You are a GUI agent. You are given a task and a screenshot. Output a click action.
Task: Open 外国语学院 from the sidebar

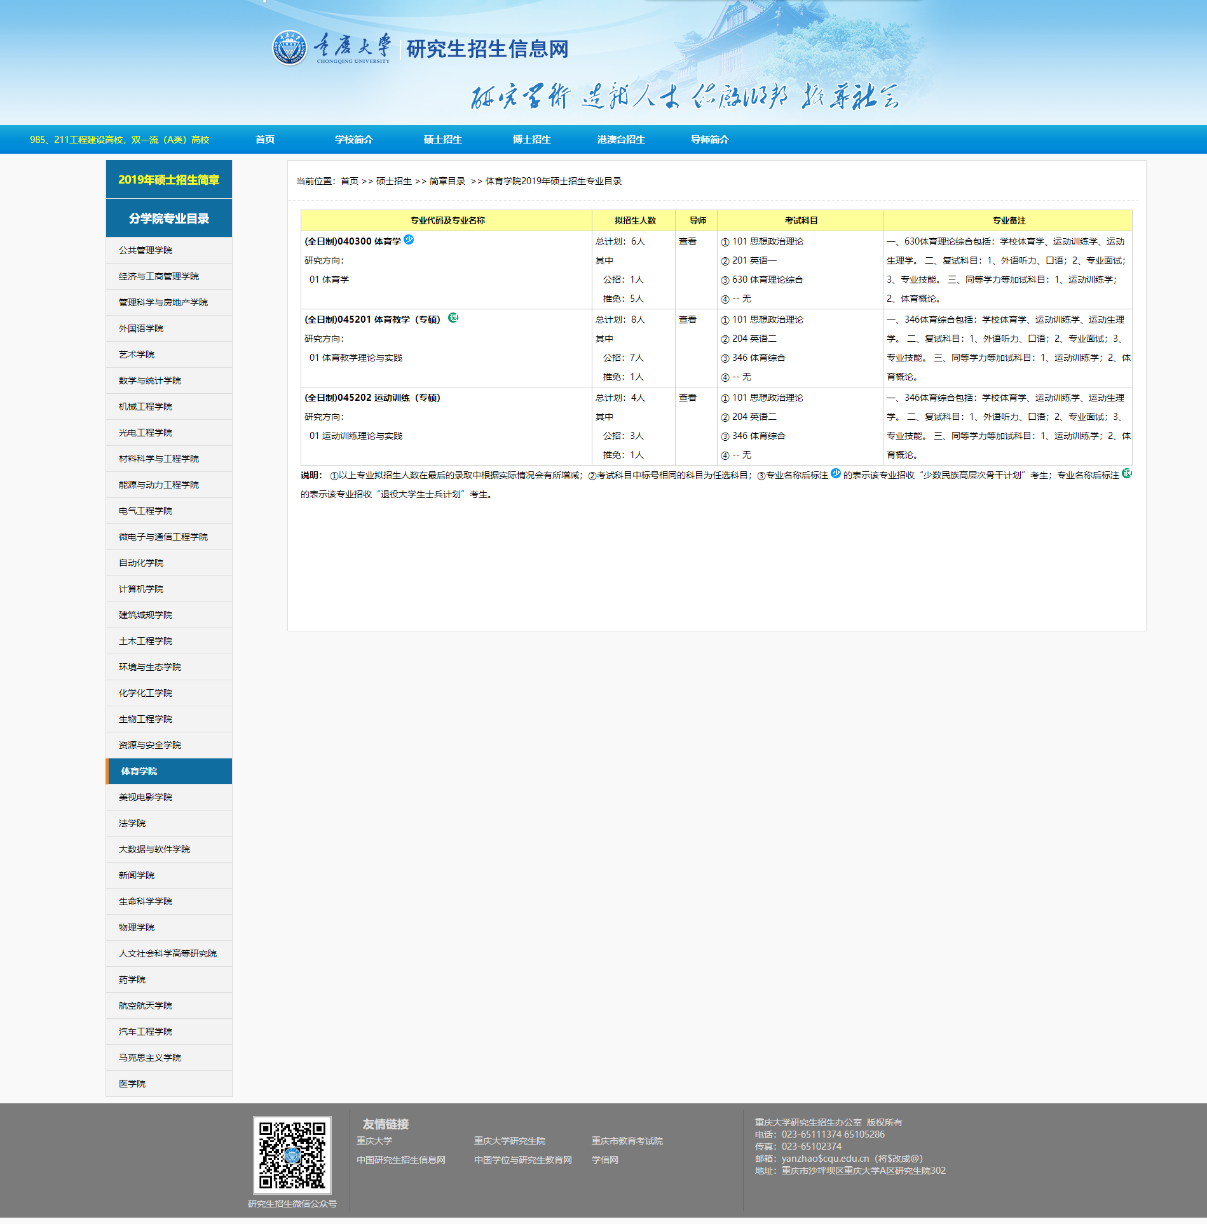[141, 328]
